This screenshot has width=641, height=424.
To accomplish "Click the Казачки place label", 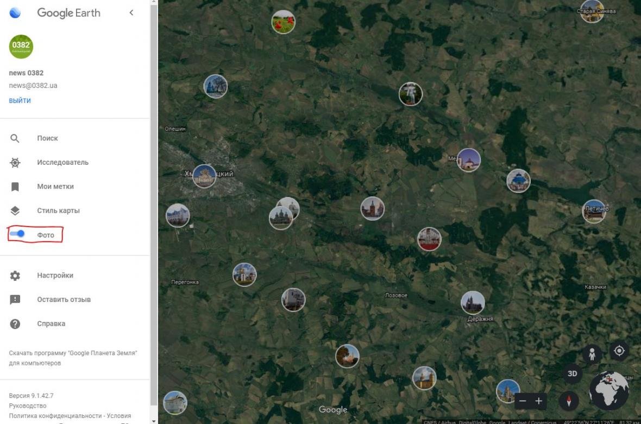I will [595, 287].
